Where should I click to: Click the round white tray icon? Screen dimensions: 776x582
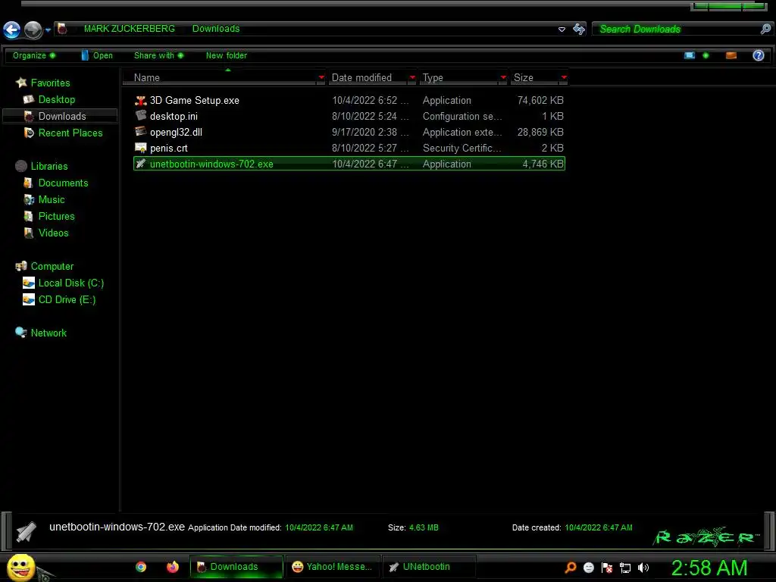click(x=588, y=568)
